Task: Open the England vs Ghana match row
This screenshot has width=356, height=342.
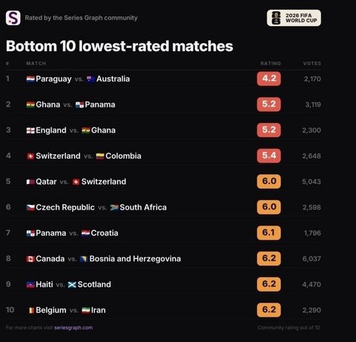Action: 163,130
